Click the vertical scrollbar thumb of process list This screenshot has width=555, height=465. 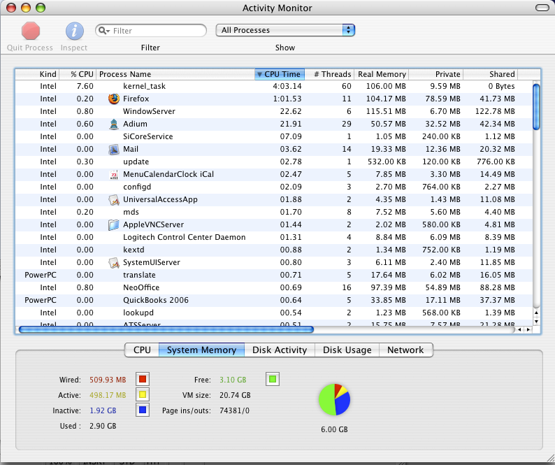pos(536,106)
